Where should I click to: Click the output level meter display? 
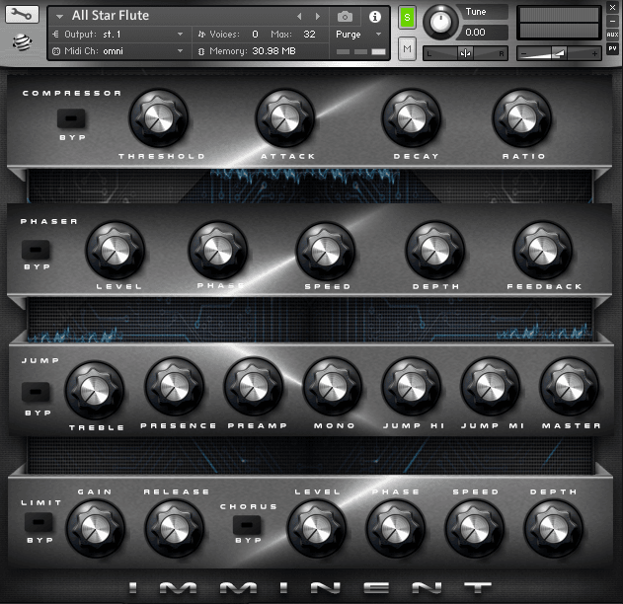[559, 23]
